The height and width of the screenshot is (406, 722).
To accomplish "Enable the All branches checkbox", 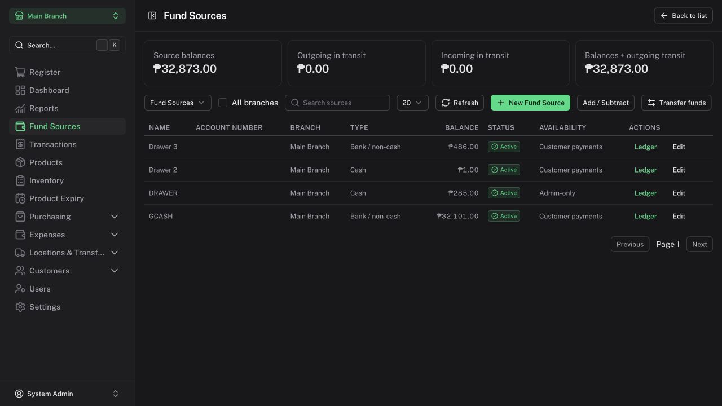I will 223,103.
